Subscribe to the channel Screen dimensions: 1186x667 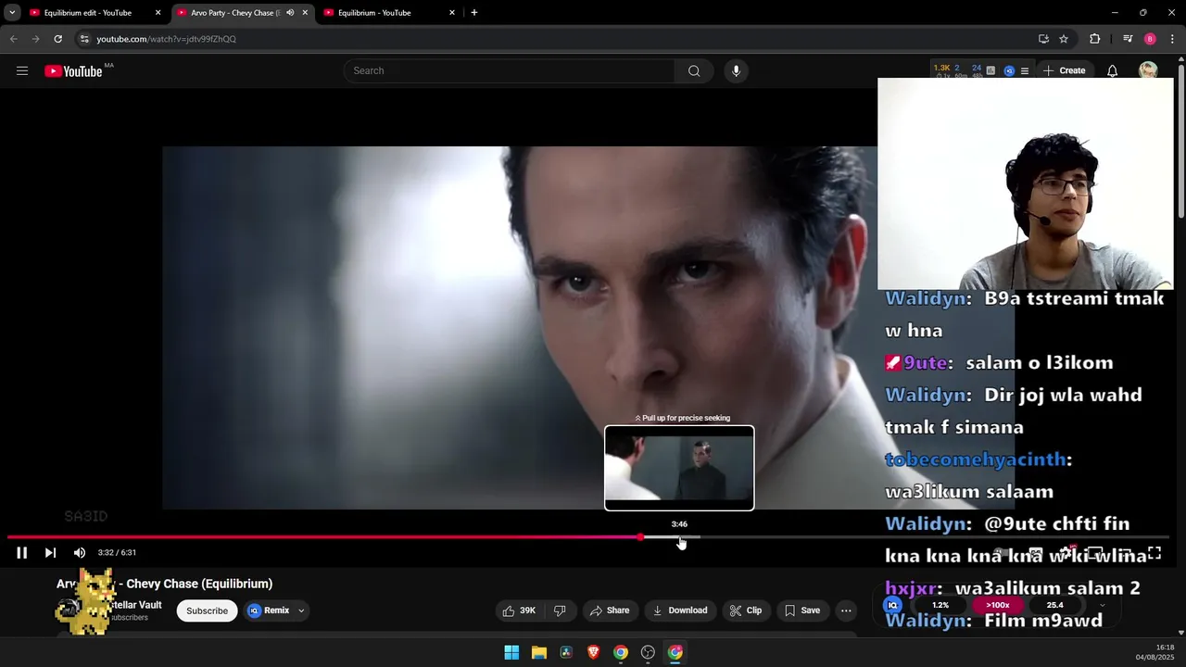(207, 610)
